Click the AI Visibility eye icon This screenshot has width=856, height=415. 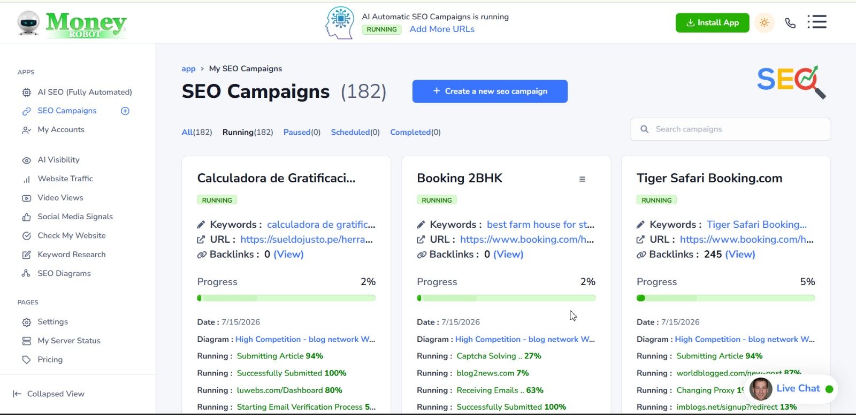pyautogui.click(x=26, y=160)
